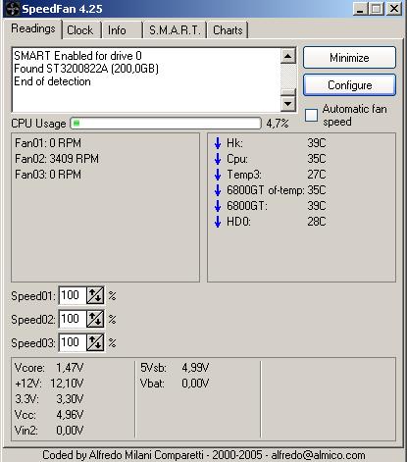407x462 pixels.
Task: Click the blue down arrow beside HD0
Action: 218,222
